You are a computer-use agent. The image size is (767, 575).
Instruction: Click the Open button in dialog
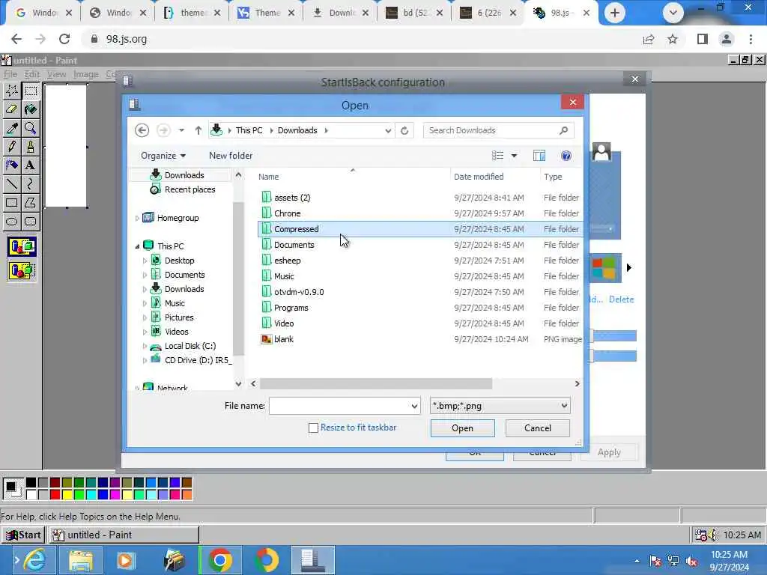coord(462,428)
